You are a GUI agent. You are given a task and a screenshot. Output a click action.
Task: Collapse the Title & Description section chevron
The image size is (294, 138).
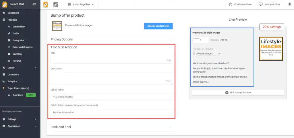[170, 48]
